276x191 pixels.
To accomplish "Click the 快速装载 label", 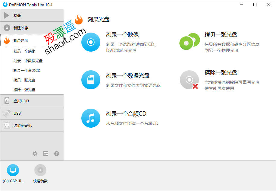I will coord(40,181).
